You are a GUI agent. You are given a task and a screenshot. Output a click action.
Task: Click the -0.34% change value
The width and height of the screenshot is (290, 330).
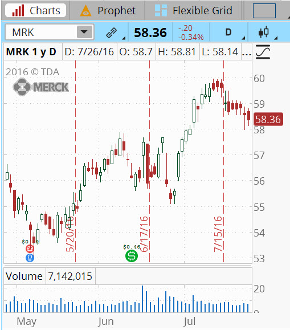(191, 37)
